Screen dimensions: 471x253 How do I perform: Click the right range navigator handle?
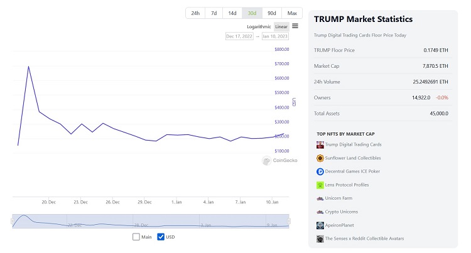[x=289, y=221]
